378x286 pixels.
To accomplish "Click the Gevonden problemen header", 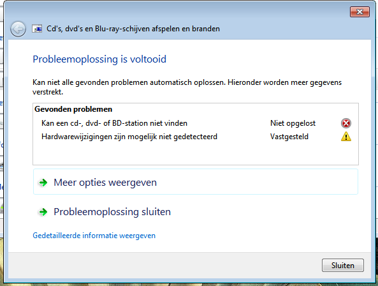I will (x=73, y=109).
